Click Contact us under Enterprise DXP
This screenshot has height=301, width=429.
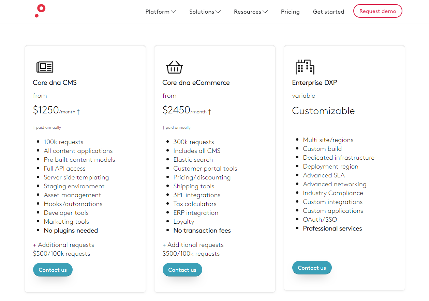point(312,268)
